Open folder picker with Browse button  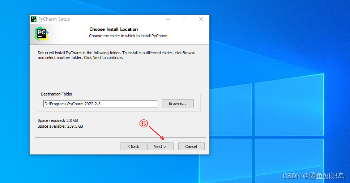178,103
